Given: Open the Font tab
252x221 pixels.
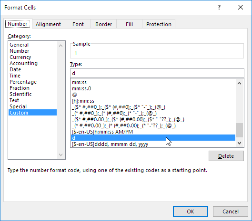Looking at the screenshot, I should point(78,24).
